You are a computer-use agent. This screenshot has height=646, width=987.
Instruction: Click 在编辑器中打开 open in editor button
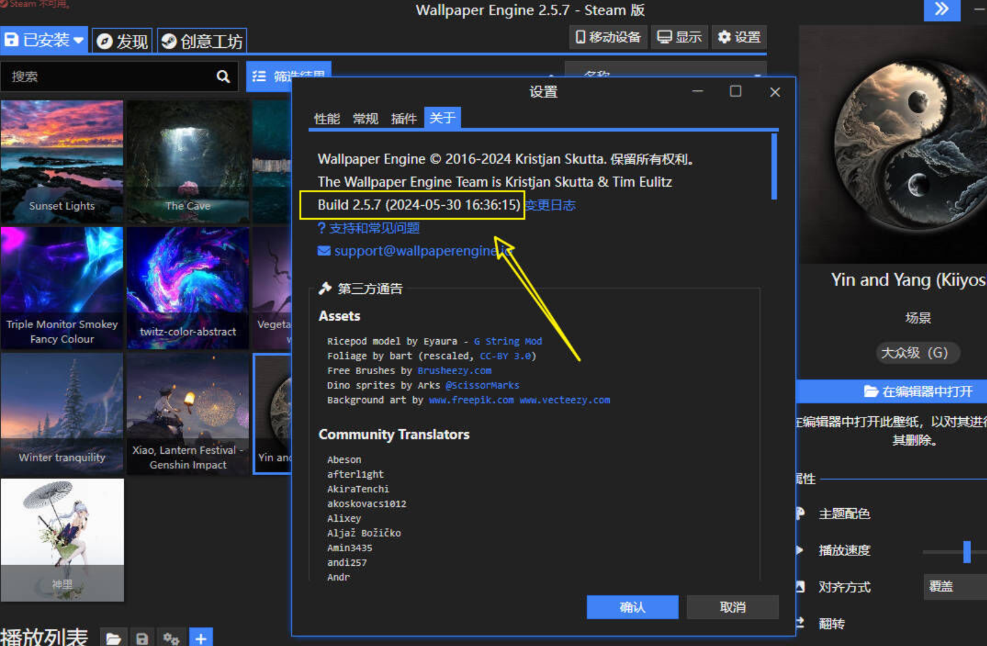point(891,391)
